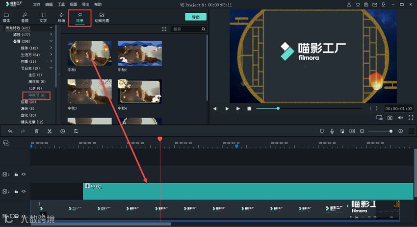This screenshot has height=227, width=417.
Task: Open the advanced edit sliders icon
Action: point(76,131)
